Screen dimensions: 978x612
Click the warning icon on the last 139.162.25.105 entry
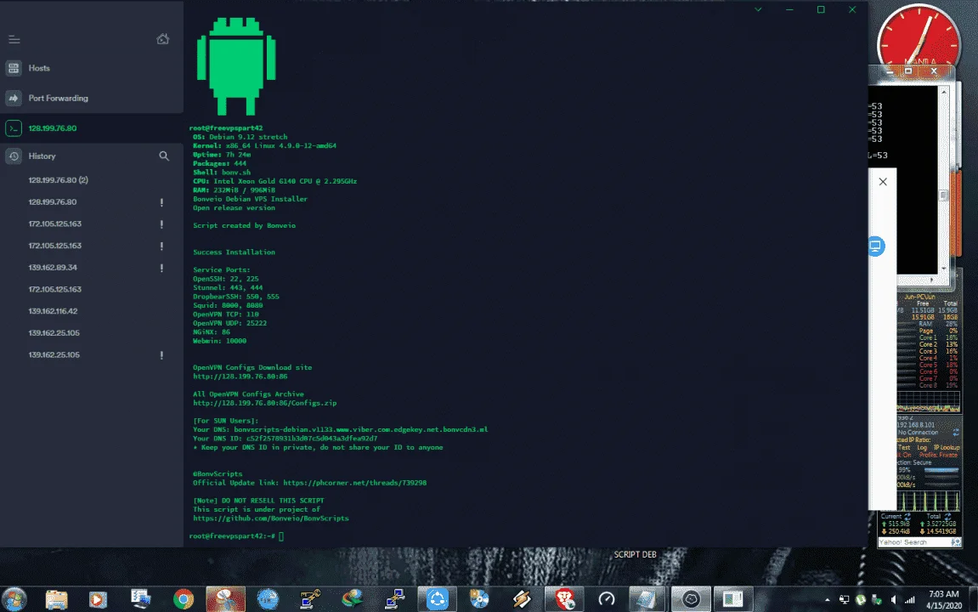pyautogui.click(x=161, y=355)
